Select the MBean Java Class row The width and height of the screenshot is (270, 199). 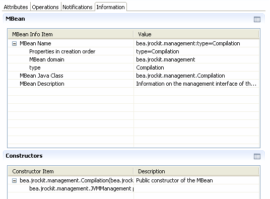(133, 76)
